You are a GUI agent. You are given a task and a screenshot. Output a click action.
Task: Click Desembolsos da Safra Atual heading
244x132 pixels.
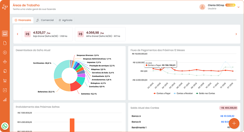(x=33, y=50)
